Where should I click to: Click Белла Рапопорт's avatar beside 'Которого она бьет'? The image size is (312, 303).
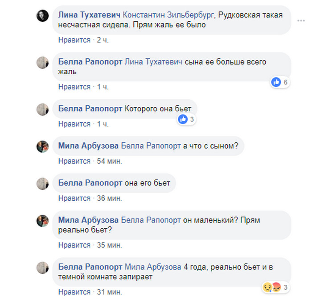click(x=42, y=109)
